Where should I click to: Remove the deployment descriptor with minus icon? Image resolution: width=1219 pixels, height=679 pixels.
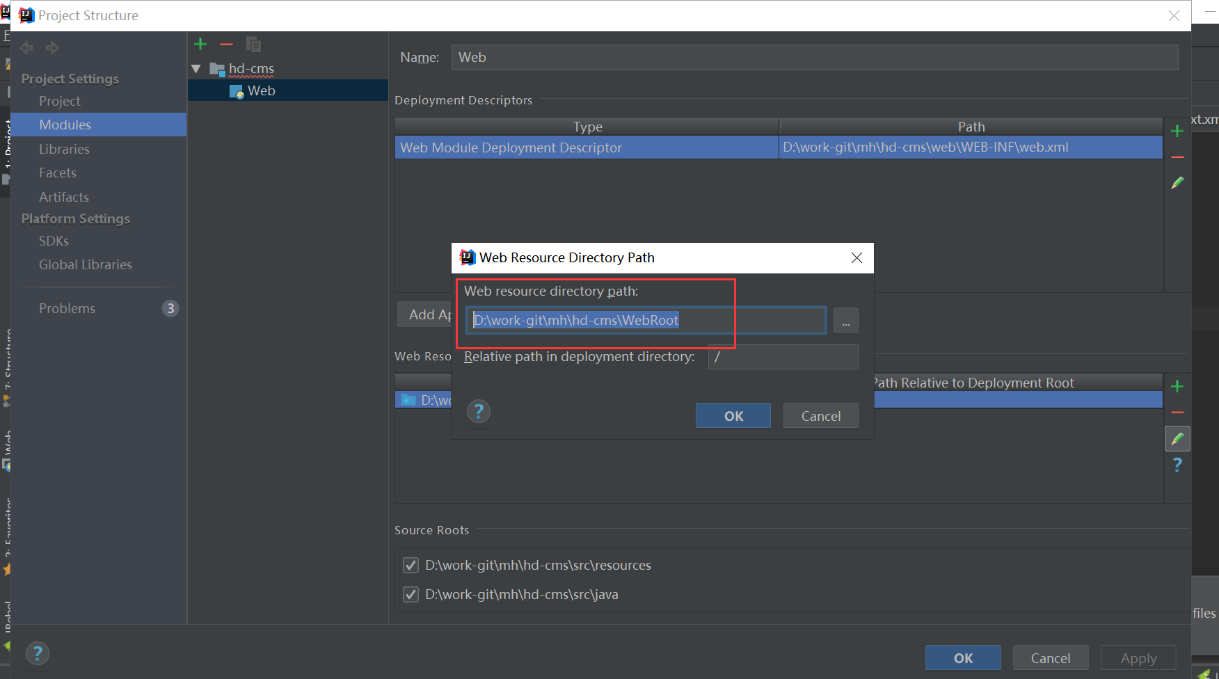pos(1177,157)
